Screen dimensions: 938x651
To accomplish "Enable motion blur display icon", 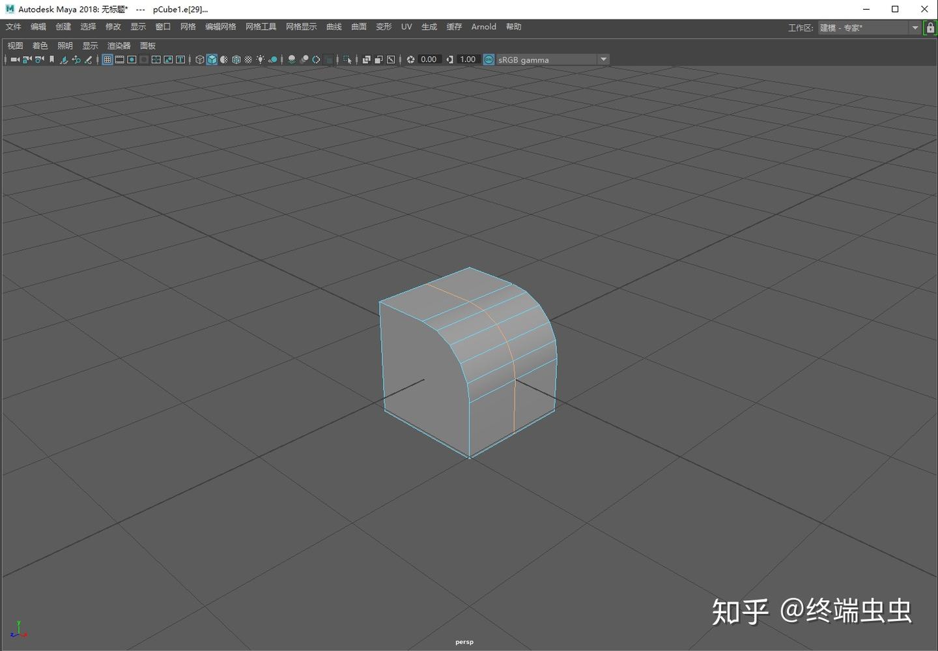I will click(303, 59).
